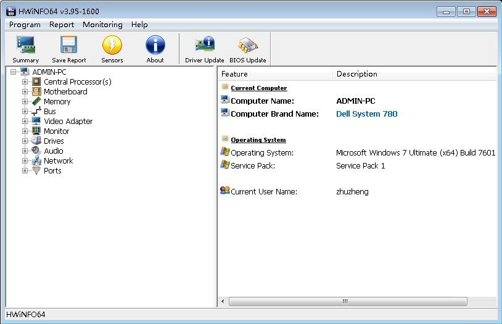Select the Video Adapter tree icon
Screen dimensions: 502x324
[x=36, y=121]
